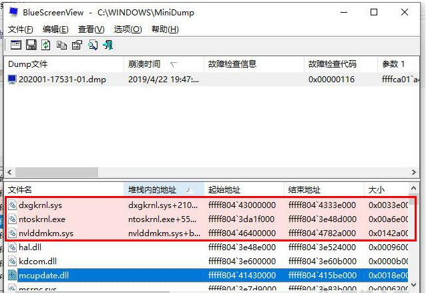Sort by the 故障检查代码 column header

point(341,64)
